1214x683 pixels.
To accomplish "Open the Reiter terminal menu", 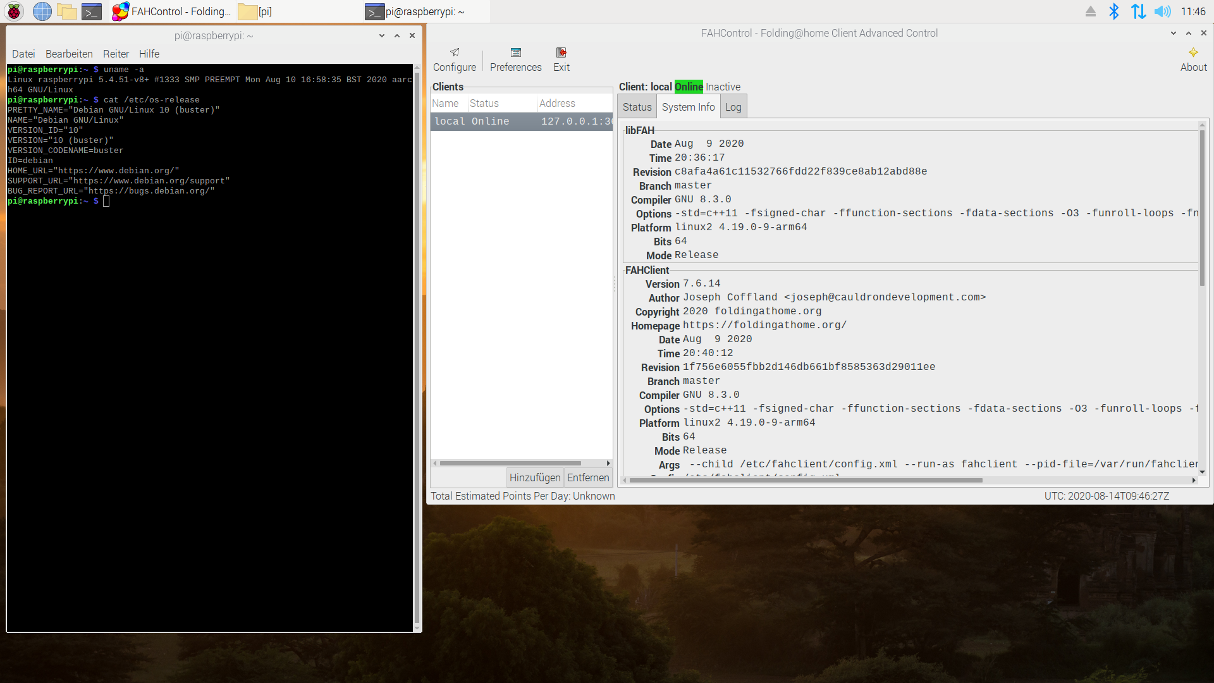I will 116,54.
